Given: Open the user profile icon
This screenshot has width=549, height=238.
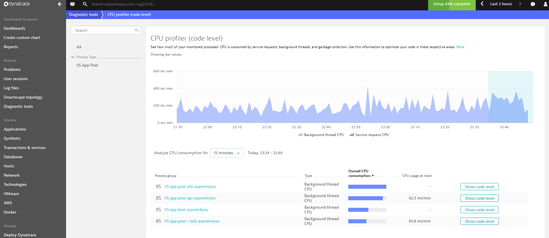Looking at the screenshot, I should pos(546,4).
